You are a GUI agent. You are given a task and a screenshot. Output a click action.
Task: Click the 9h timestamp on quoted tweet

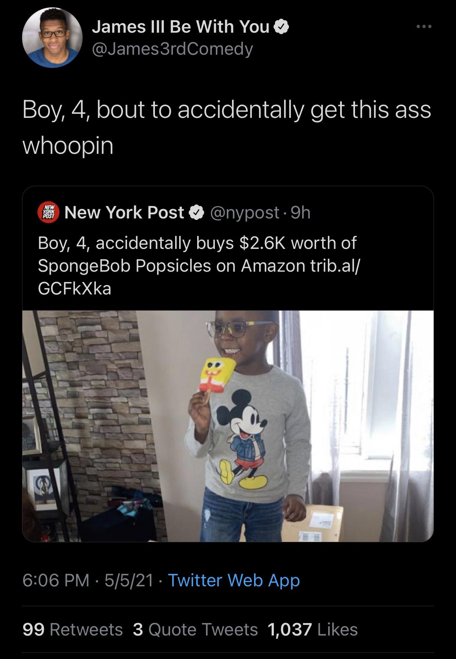[x=301, y=212]
